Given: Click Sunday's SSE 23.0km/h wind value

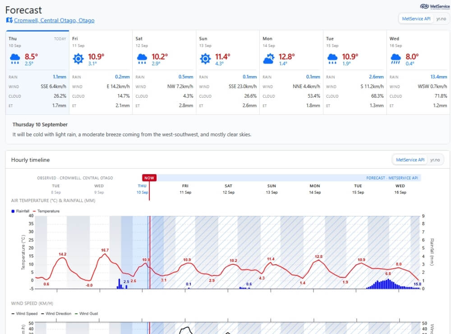Looking at the screenshot, I should click(x=243, y=86).
